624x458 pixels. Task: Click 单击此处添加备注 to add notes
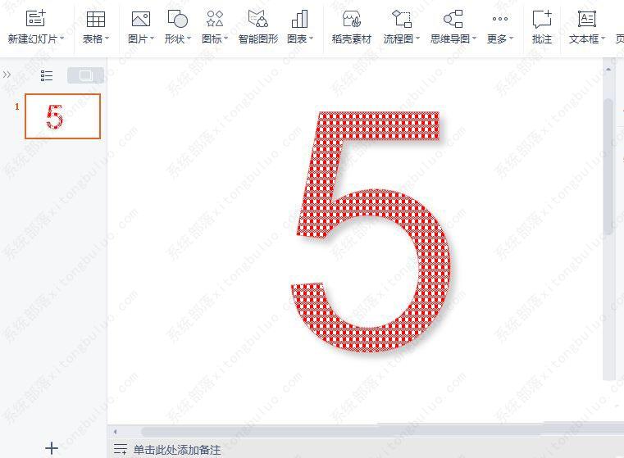tap(177, 450)
